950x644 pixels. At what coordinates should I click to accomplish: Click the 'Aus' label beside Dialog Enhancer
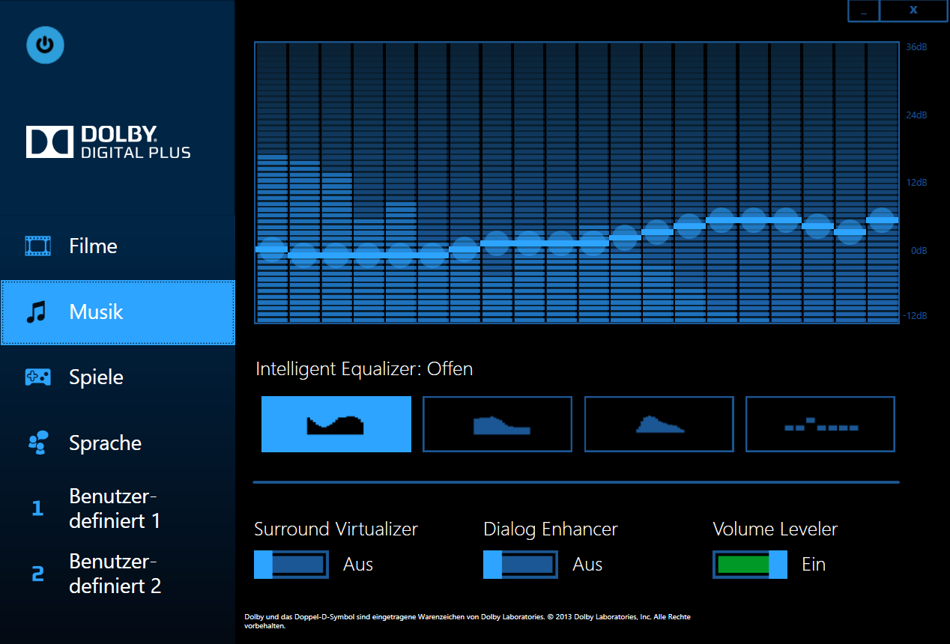click(x=587, y=565)
